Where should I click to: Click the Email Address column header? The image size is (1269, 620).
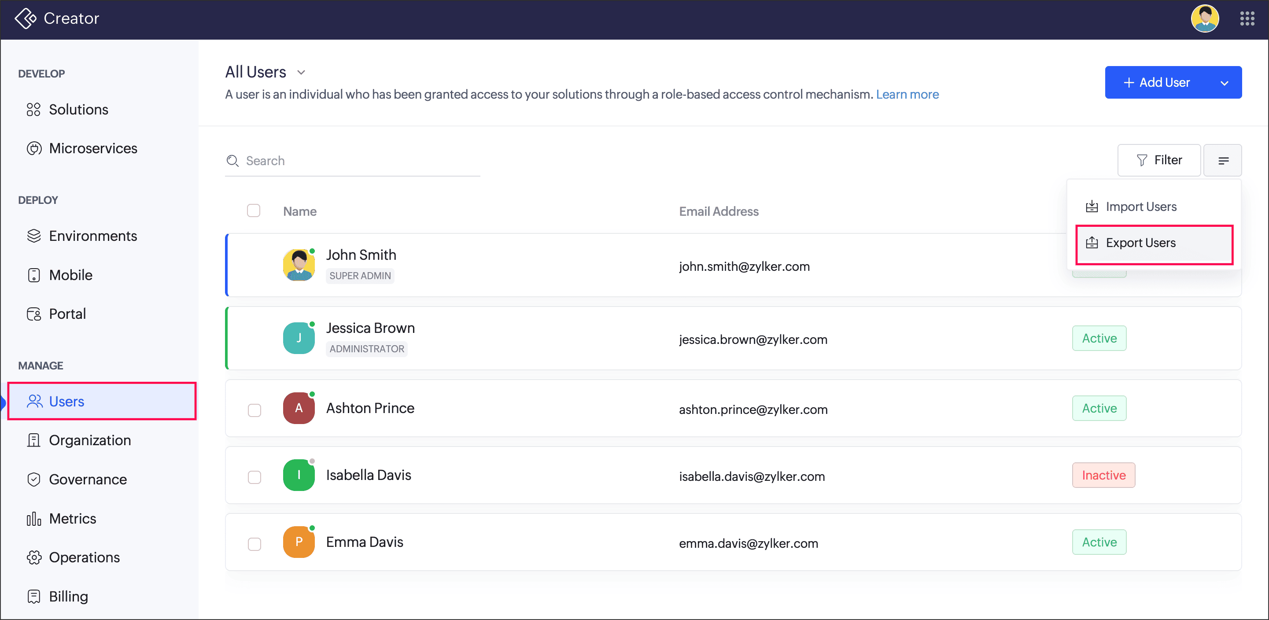719,211
